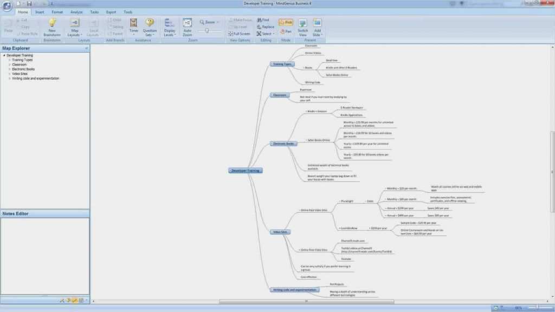Expand the Select dropdown arrow

pos(273,33)
